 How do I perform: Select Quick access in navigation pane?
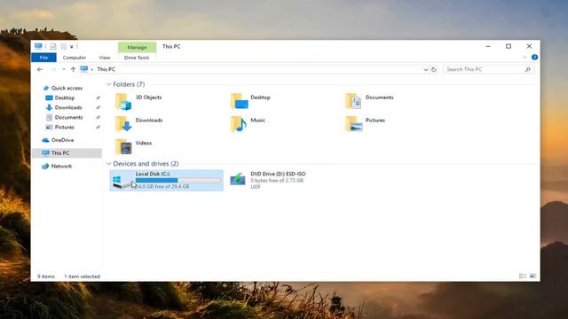pyautogui.click(x=67, y=88)
